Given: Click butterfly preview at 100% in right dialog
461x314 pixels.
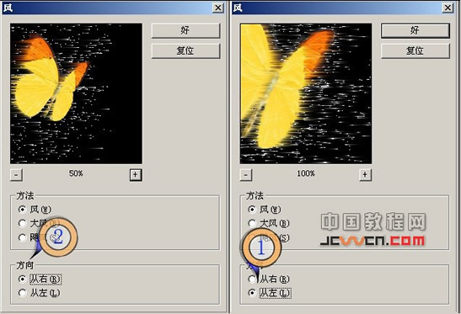Looking at the screenshot, I should [x=306, y=93].
